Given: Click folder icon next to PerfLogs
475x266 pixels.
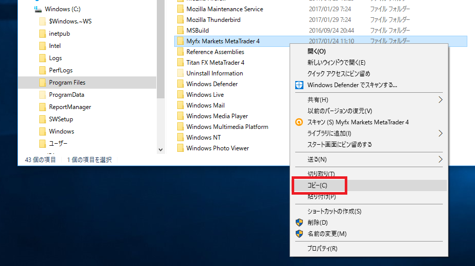Looking at the screenshot, I should point(43,70).
